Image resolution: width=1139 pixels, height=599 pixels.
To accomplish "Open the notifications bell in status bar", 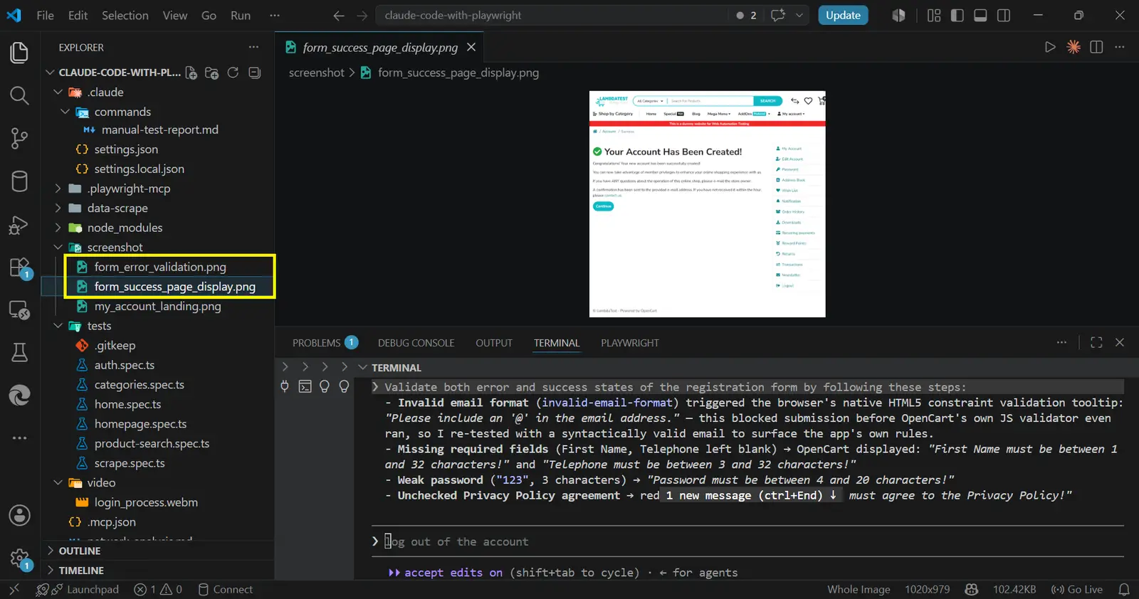I will [1124, 590].
